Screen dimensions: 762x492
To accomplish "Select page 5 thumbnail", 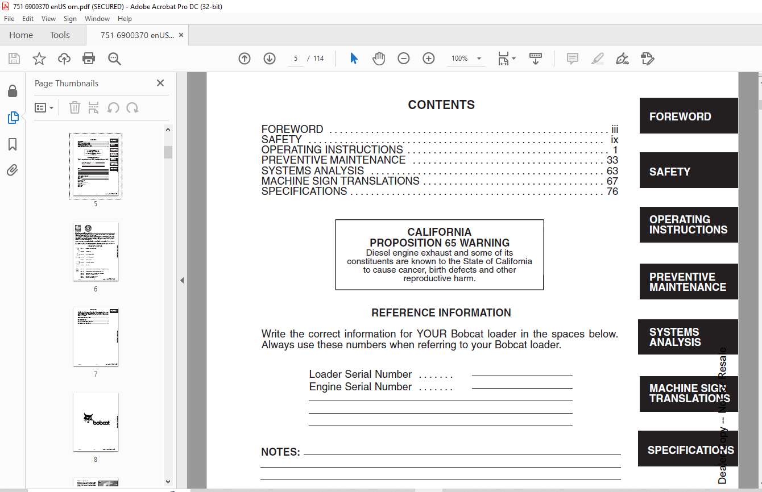I will tap(96, 166).
